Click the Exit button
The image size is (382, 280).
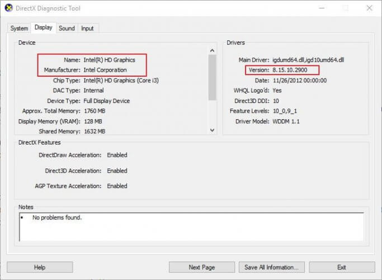pyautogui.click(x=342, y=267)
